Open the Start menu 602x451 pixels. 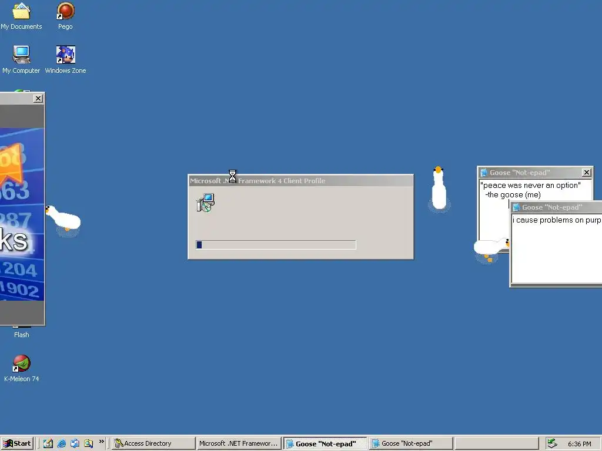17,443
